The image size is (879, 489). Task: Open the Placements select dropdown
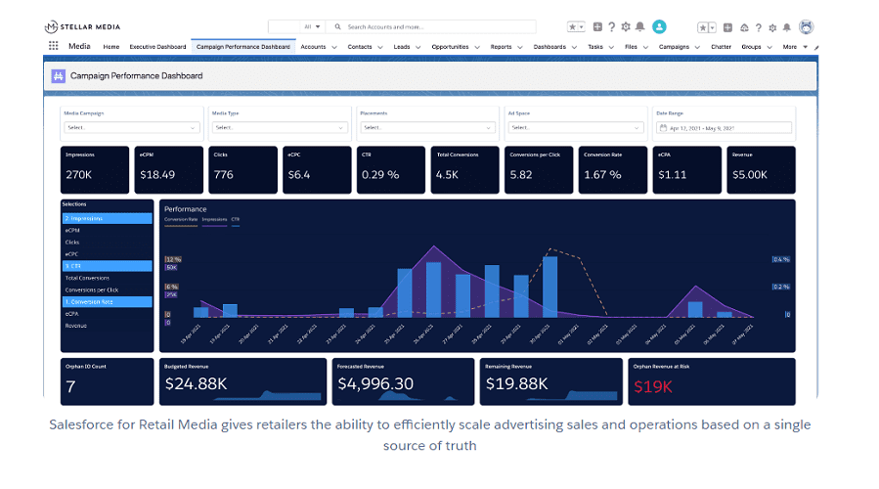pos(427,127)
